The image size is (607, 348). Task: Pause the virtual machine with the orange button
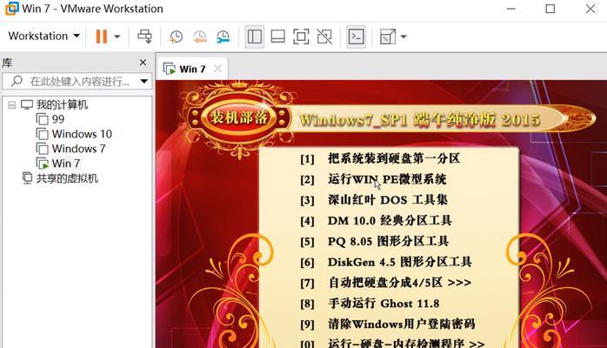tap(102, 37)
